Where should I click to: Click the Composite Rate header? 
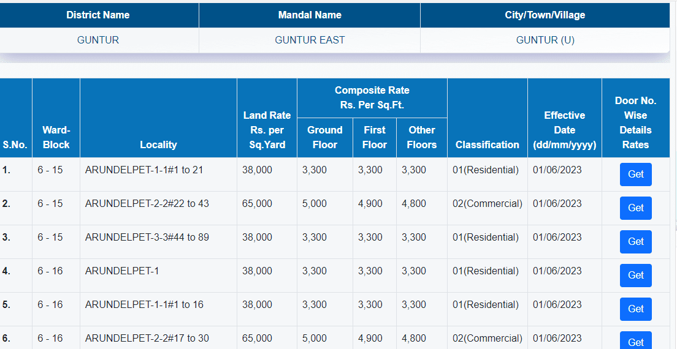(x=372, y=98)
